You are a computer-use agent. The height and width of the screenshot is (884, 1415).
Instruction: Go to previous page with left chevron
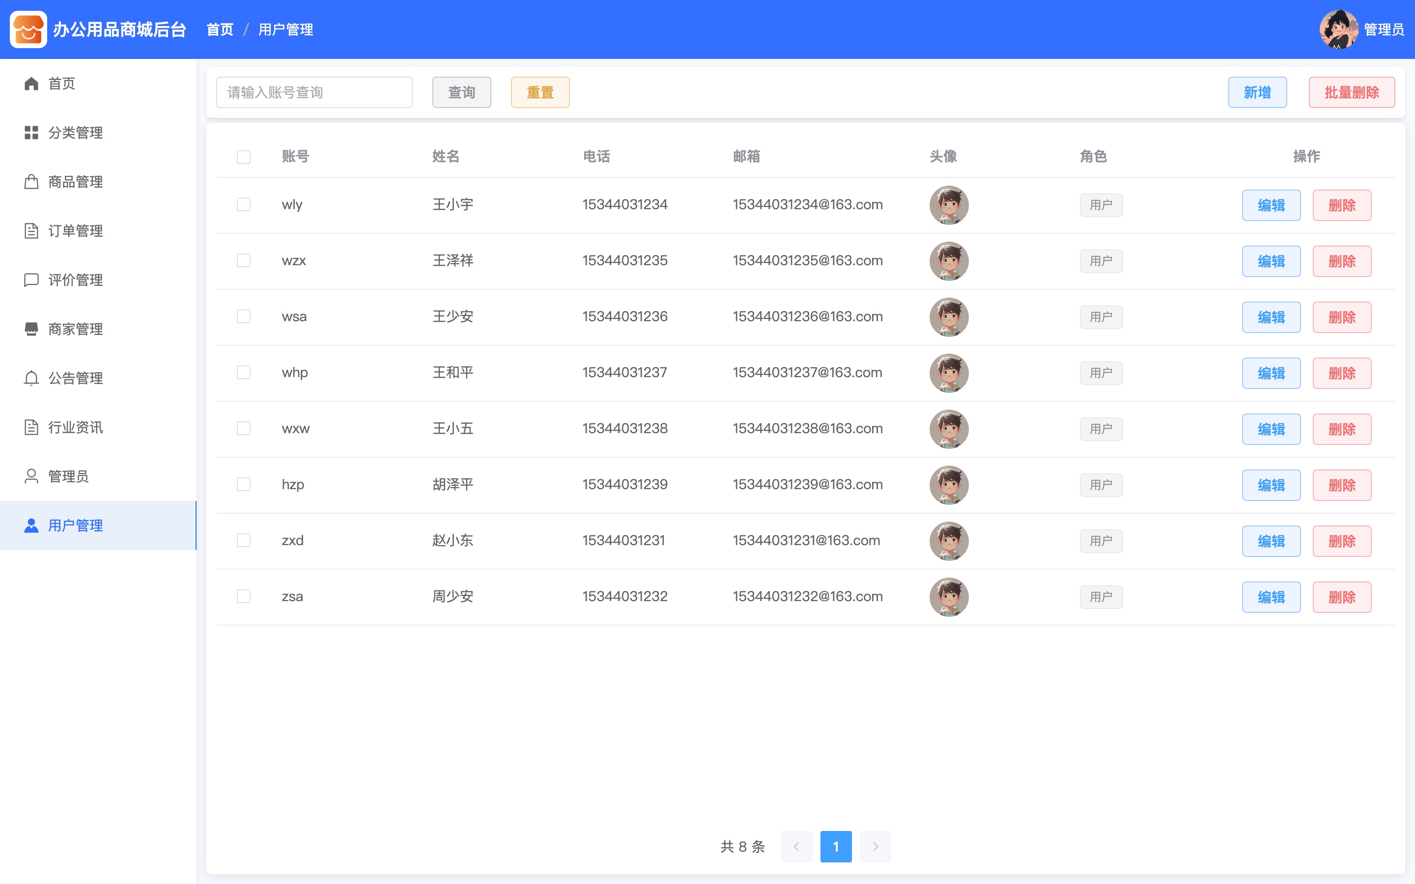pyautogui.click(x=796, y=847)
